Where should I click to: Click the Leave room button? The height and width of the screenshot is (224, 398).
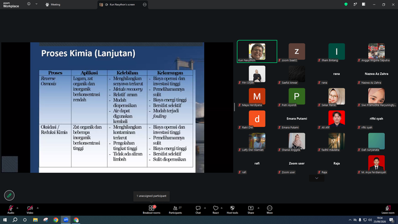388,210
